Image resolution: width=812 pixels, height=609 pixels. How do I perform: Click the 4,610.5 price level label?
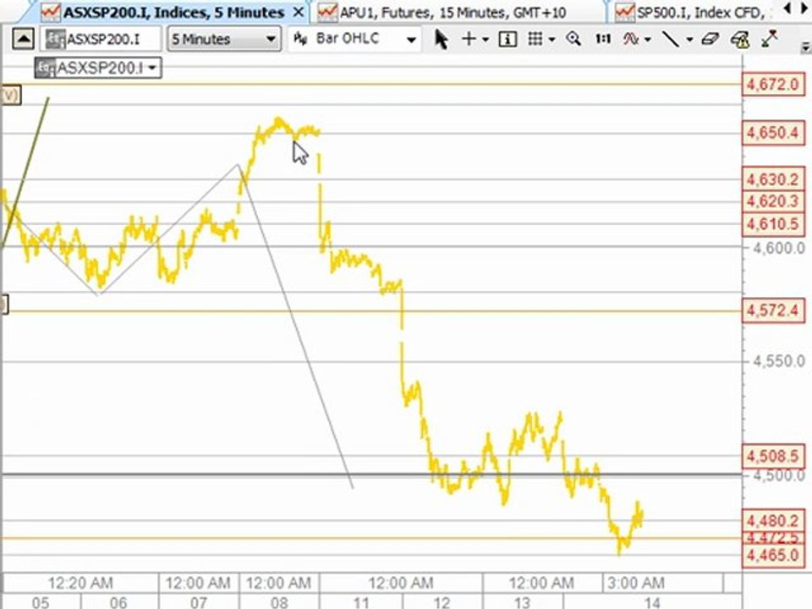tap(773, 223)
